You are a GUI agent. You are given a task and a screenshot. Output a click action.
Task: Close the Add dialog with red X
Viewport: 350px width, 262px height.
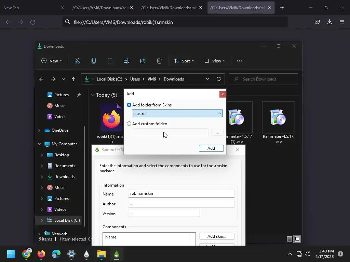(x=223, y=94)
